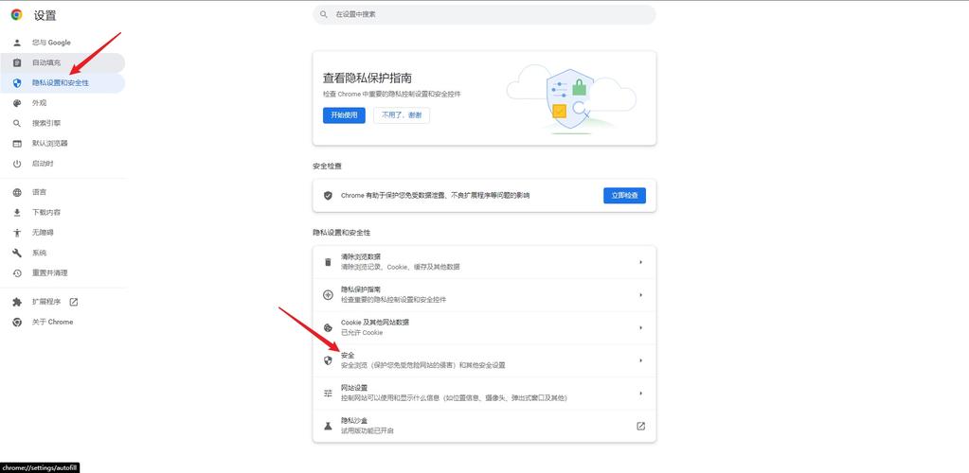The height and width of the screenshot is (473, 969).
Task: Click the privacy guide shield illustration
Action: coord(570,98)
